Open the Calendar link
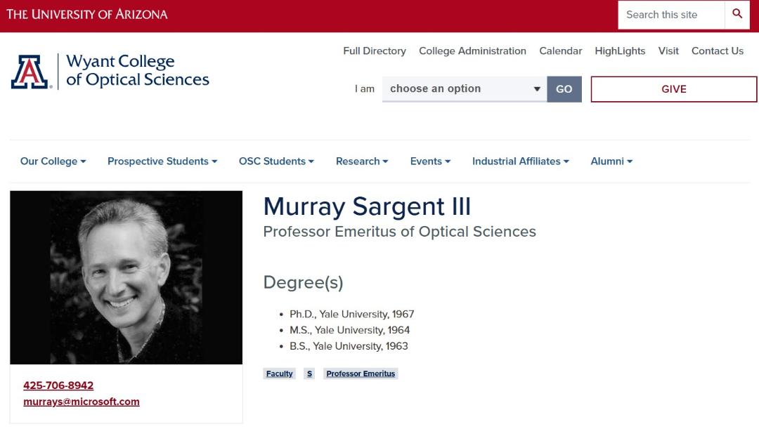Viewport: 759px width, 429px height. point(560,51)
